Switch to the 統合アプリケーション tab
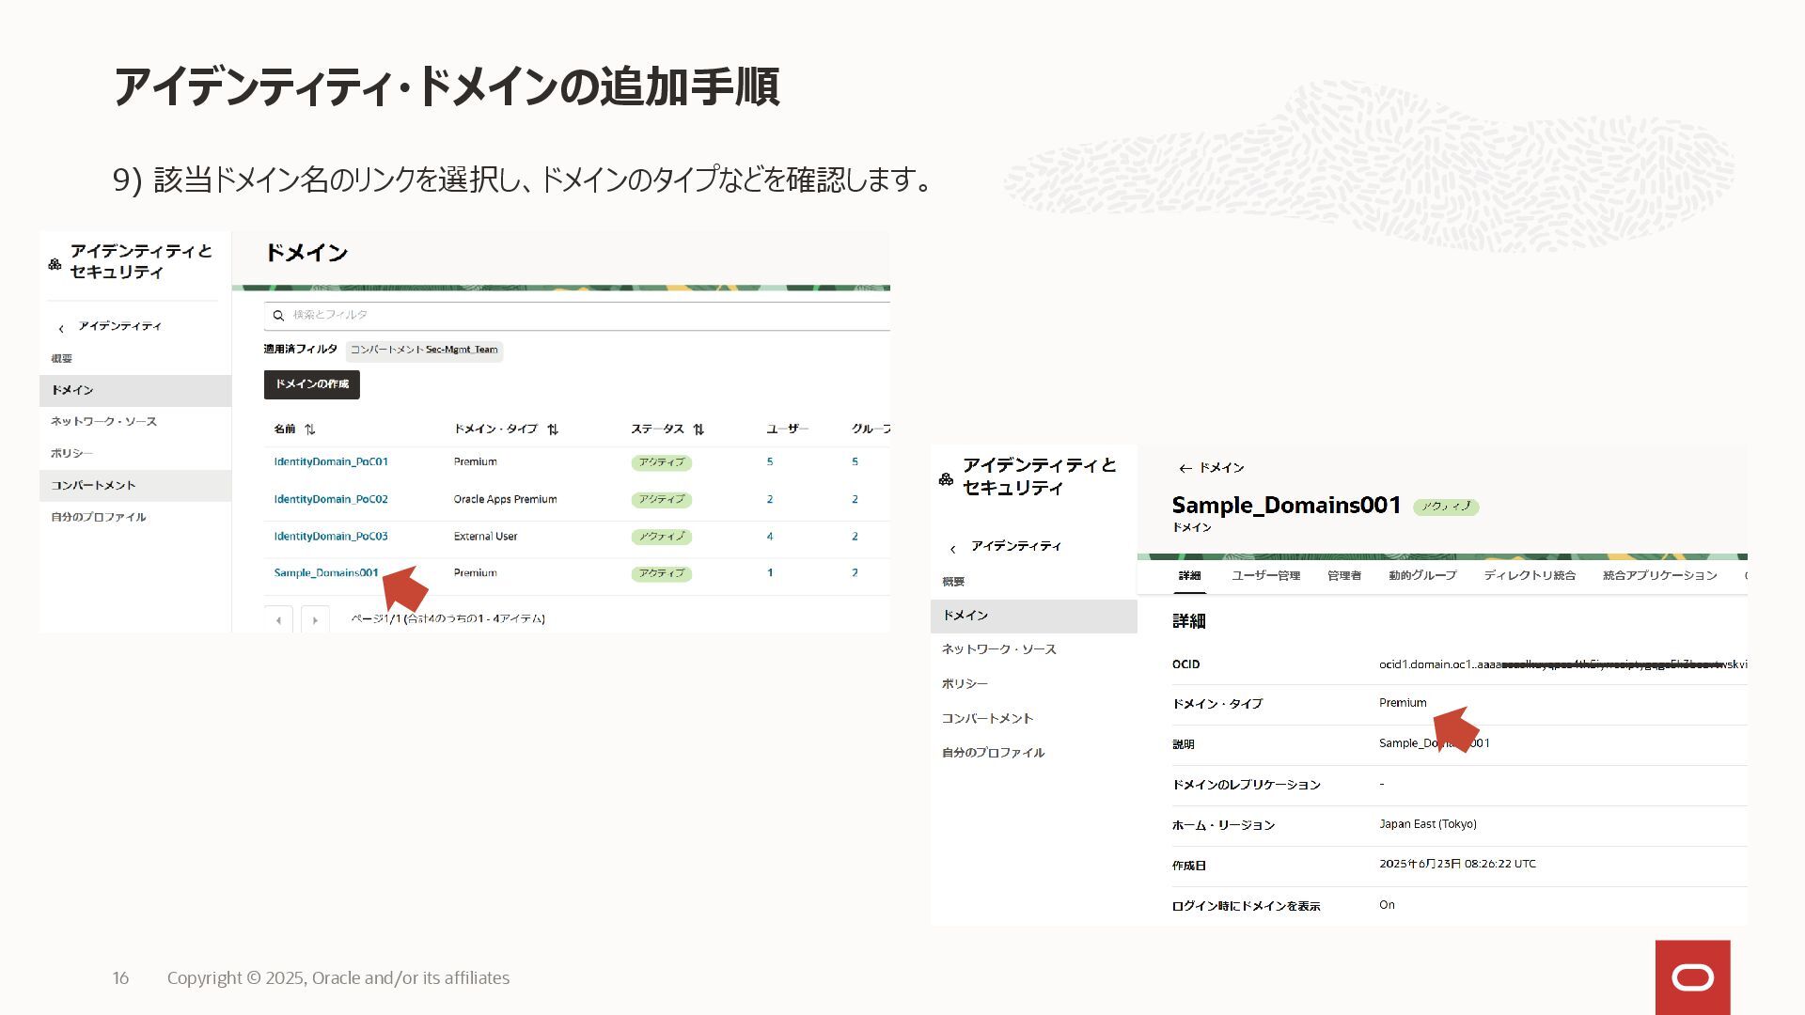The image size is (1805, 1015). coord(1659,575)
